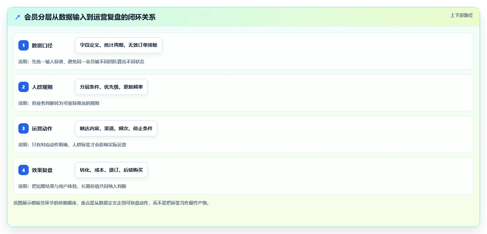Select the 运营动作 step title
Screen dimensions: 487x234
42,128
